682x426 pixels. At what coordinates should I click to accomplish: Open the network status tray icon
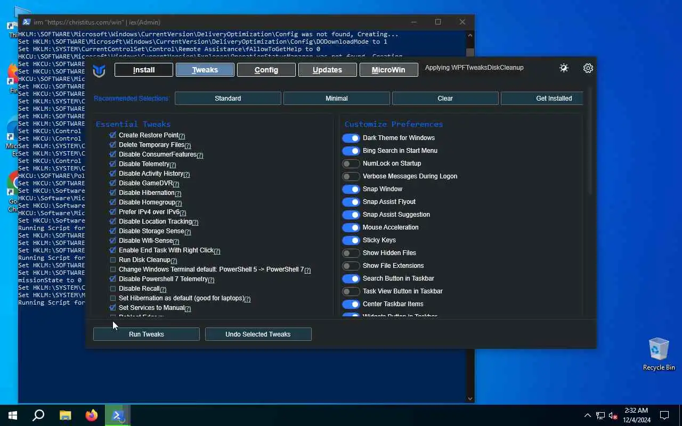click(x=600, y=415)
